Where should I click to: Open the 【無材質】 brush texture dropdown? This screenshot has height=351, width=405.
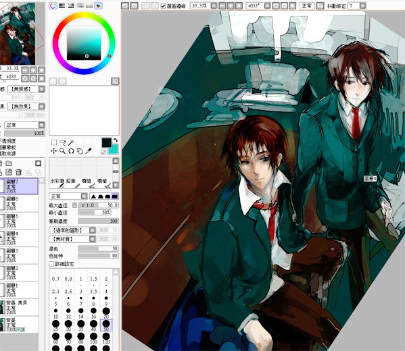(x=72, y=239)
